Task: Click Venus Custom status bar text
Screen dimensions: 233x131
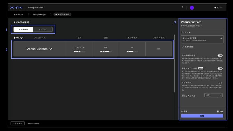Action: 33,123
